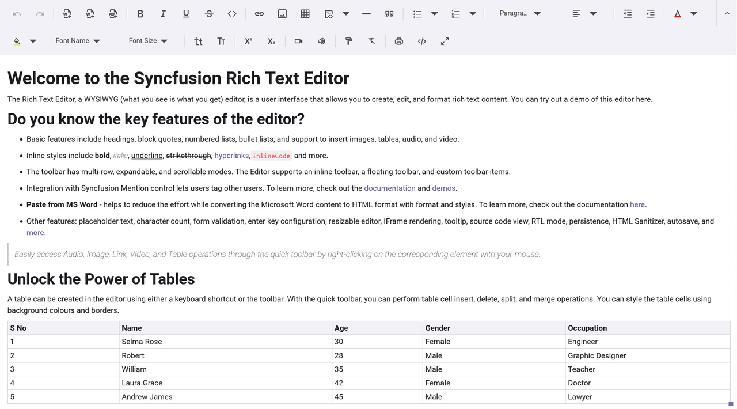Open the text alignment dropdown arrow
737x409 pixels.
[594, 13]
